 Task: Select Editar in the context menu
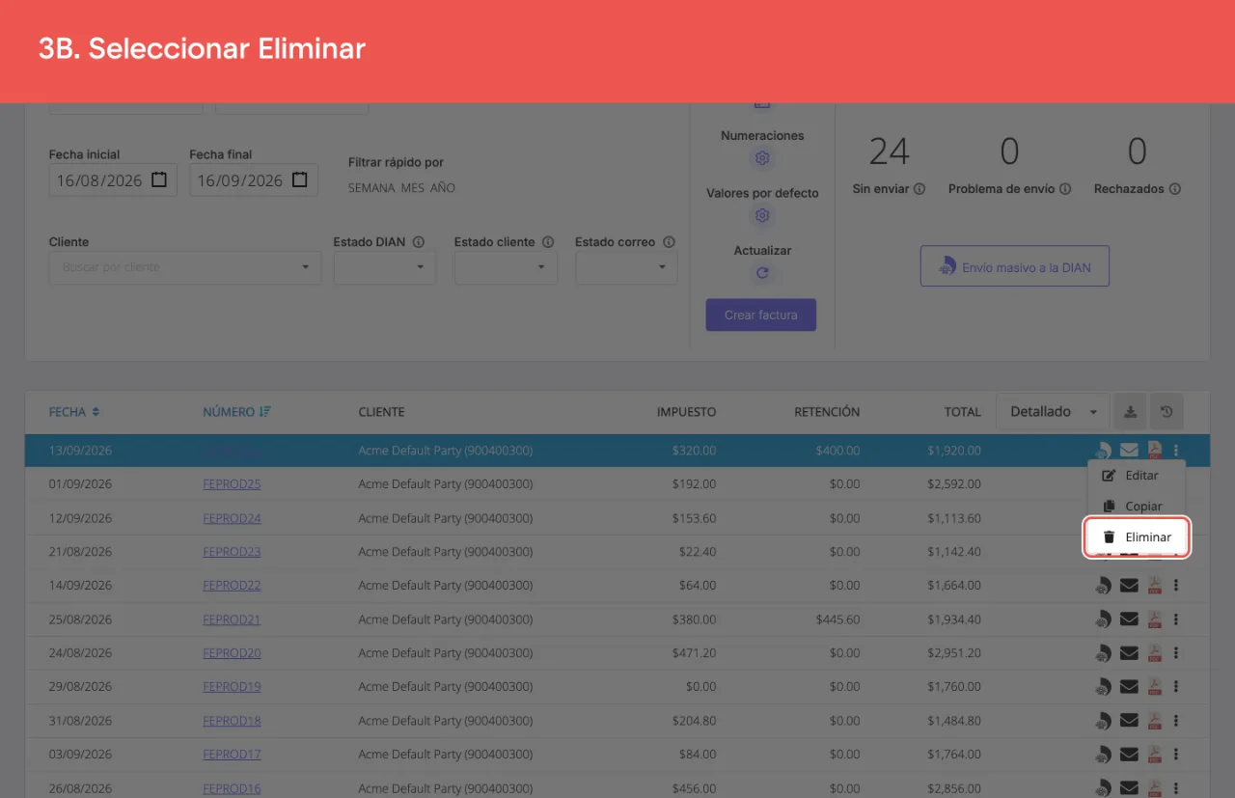coord(1138,476)
